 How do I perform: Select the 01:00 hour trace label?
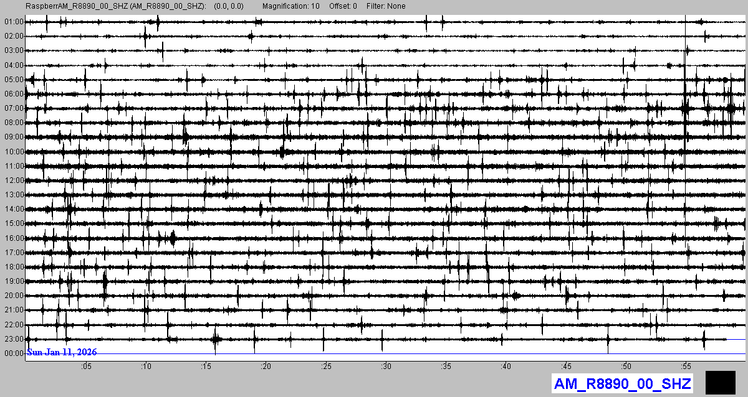[x=13, y=22]
